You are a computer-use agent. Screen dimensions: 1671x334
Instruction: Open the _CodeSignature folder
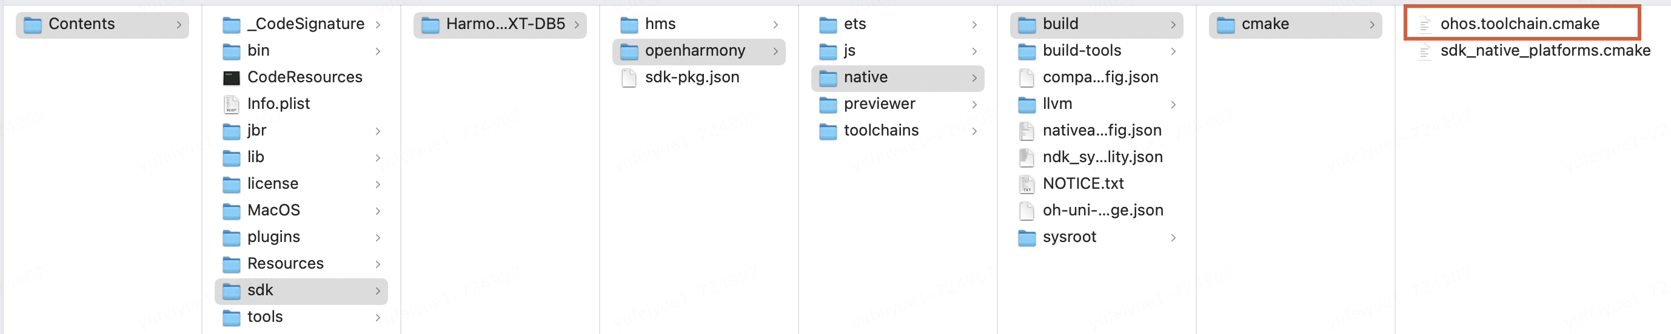tap(301, 25)
